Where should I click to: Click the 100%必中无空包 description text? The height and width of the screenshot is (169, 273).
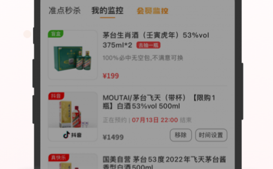[x=143, y=58]
